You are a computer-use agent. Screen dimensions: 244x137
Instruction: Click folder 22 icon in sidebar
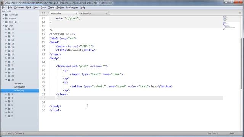tap(9, 76)
